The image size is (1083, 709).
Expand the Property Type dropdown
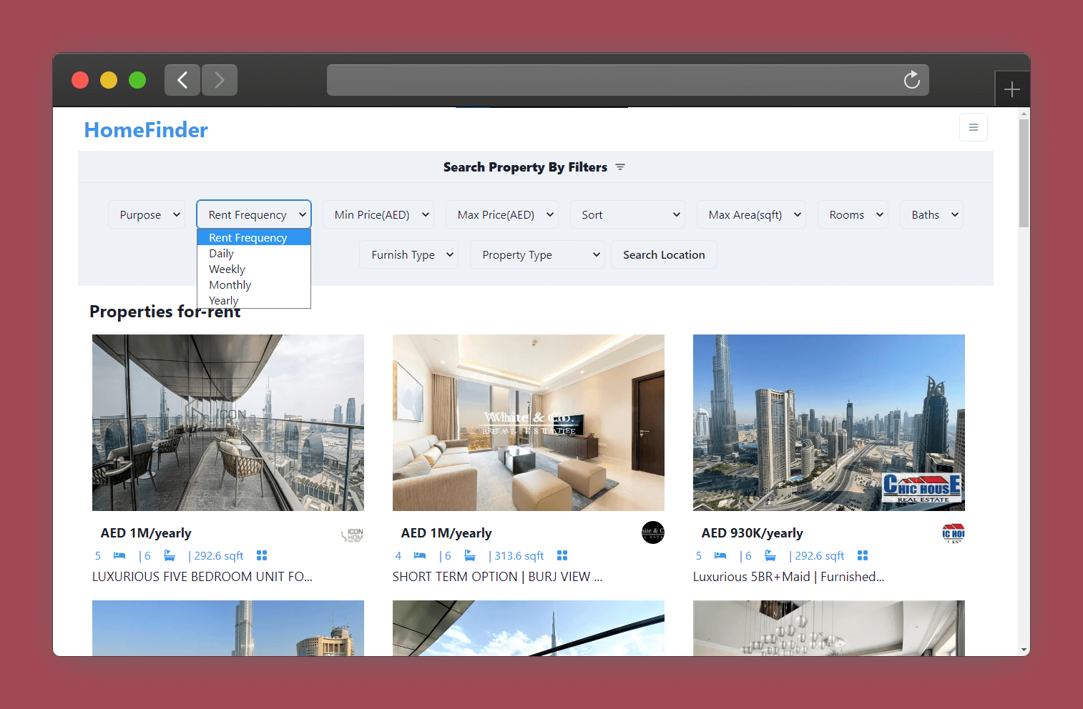coord(536,254)
